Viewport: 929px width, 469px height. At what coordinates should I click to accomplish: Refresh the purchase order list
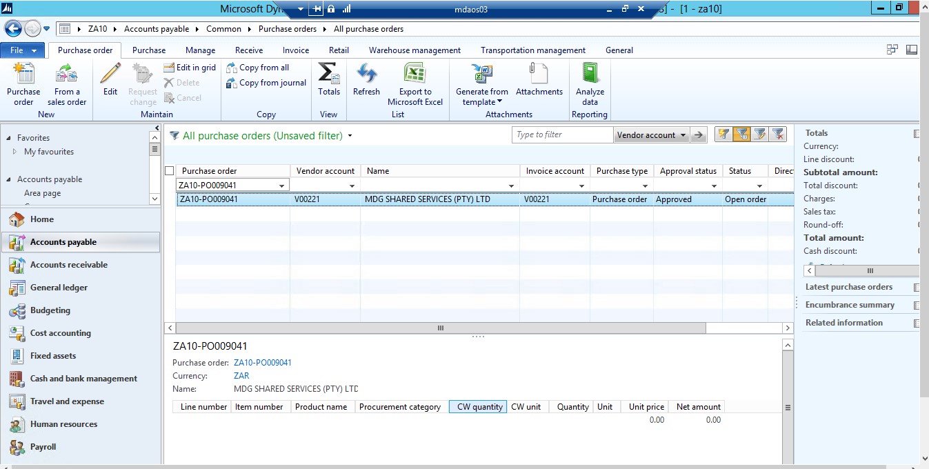point(366,79)
